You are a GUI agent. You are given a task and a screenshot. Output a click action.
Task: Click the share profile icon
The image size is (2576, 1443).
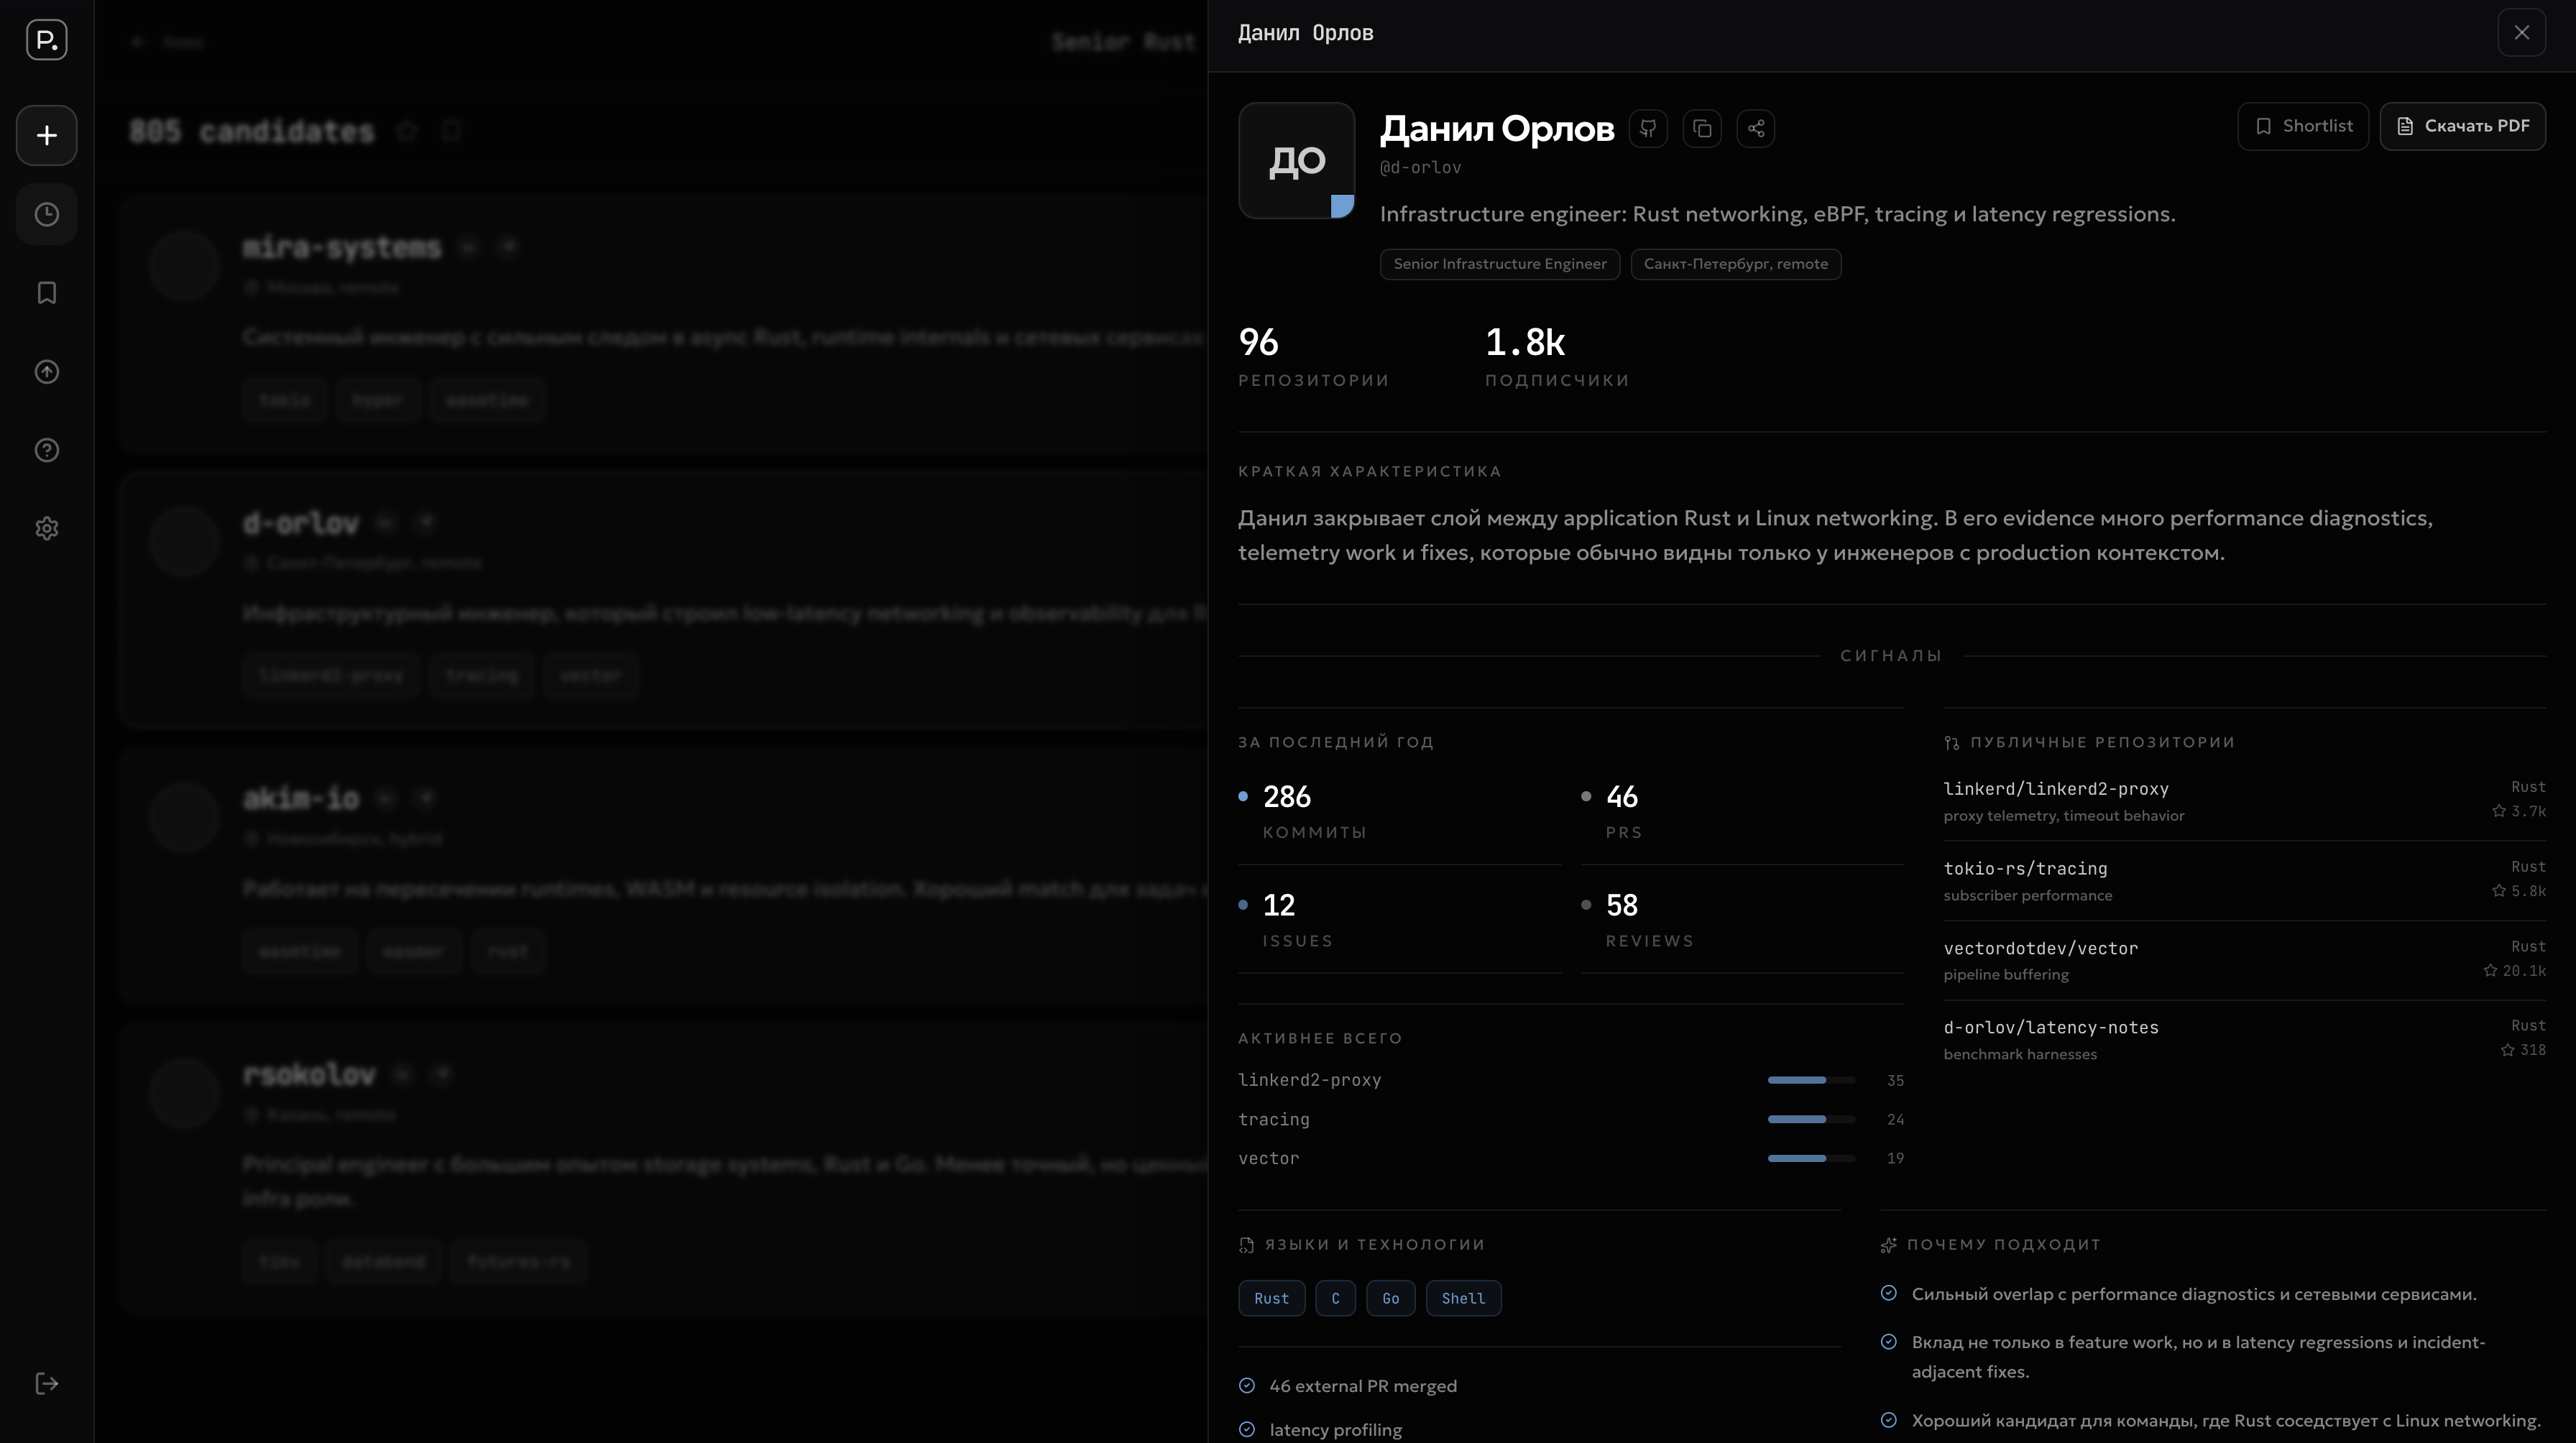[1756, 128]
